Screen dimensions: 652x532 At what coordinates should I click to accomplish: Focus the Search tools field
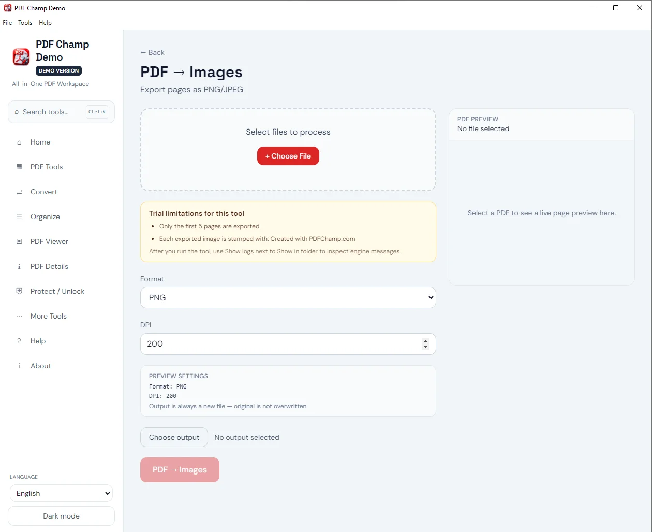61,112
